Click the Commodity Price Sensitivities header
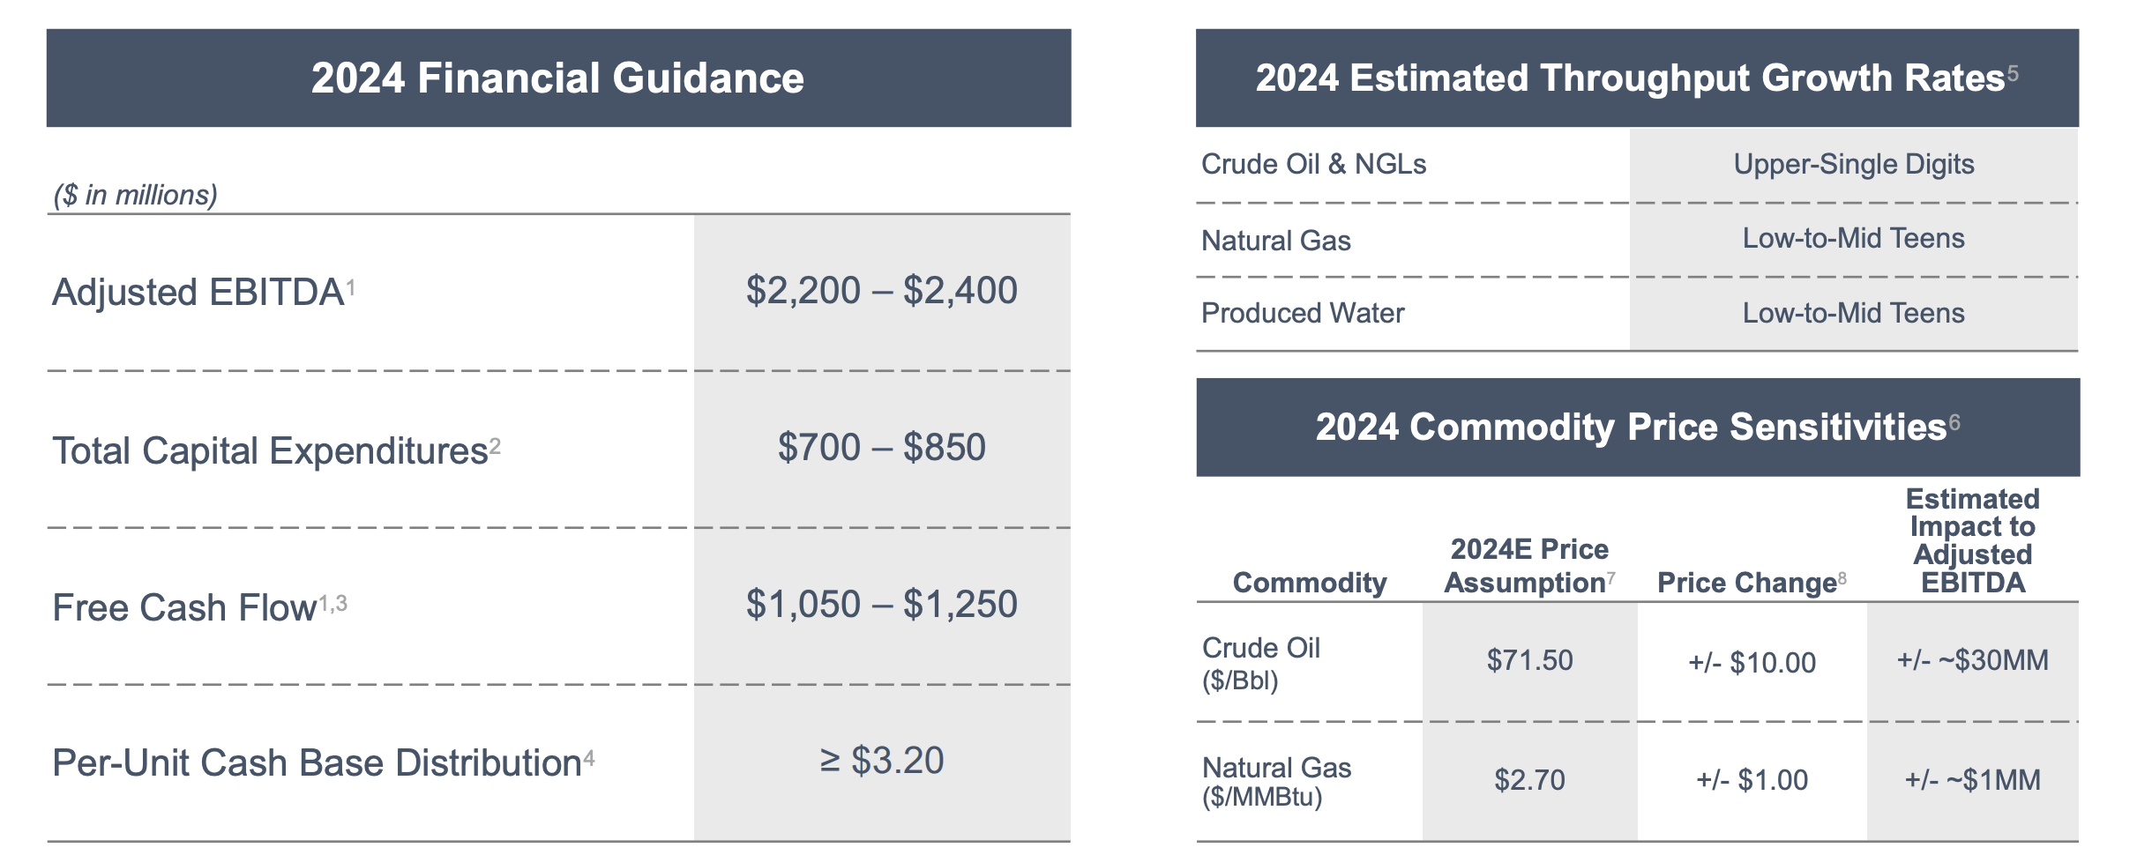This screenshot has width=2152, height=855. tap(1631, 427)
